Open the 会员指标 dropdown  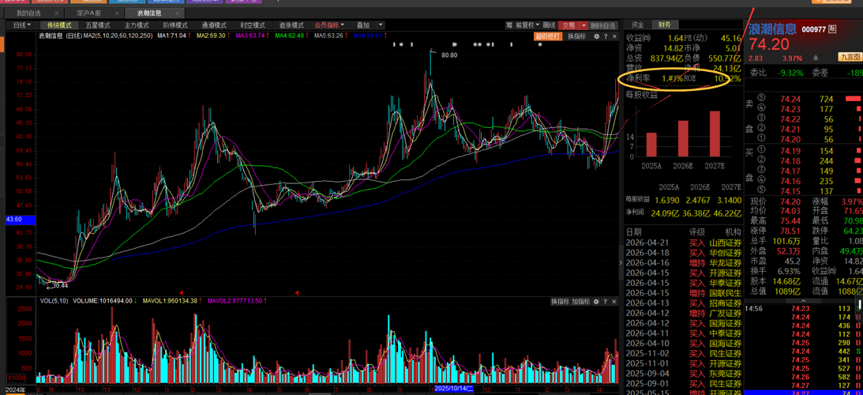click(329, 24)
